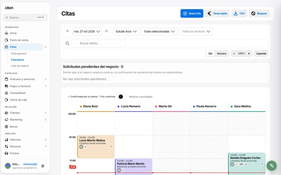
Task: Increase calendar zoom with plus icon
Action: tap(249, 54)
